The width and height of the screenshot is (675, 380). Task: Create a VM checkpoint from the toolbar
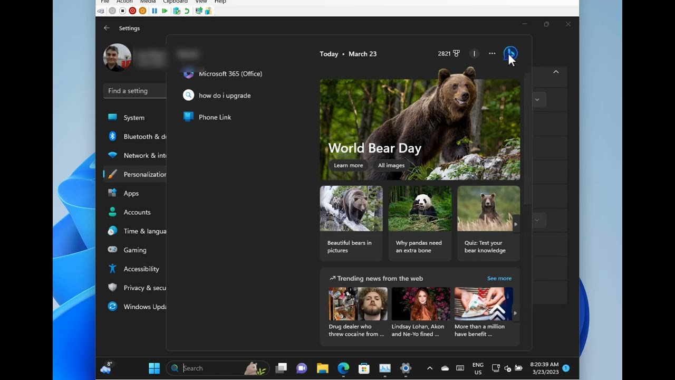coord(177,11)
